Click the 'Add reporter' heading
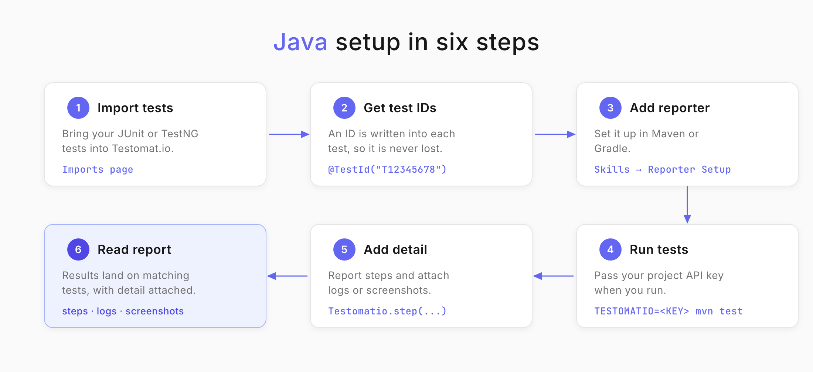This screenshot has width=813, height=372. point(670,108)
